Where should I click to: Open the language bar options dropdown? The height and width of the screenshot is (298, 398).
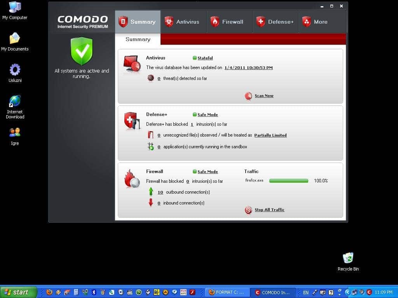point(340,295)
